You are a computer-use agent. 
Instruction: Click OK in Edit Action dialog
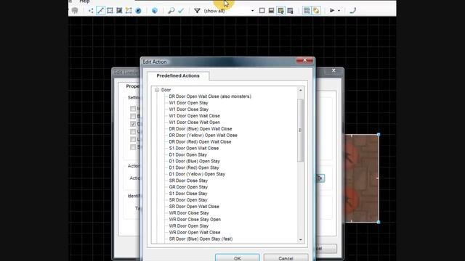(x=238, y=258)
